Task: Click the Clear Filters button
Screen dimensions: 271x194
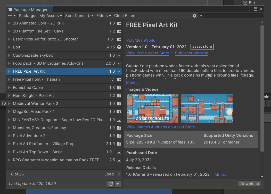Action: coord(125,16)
